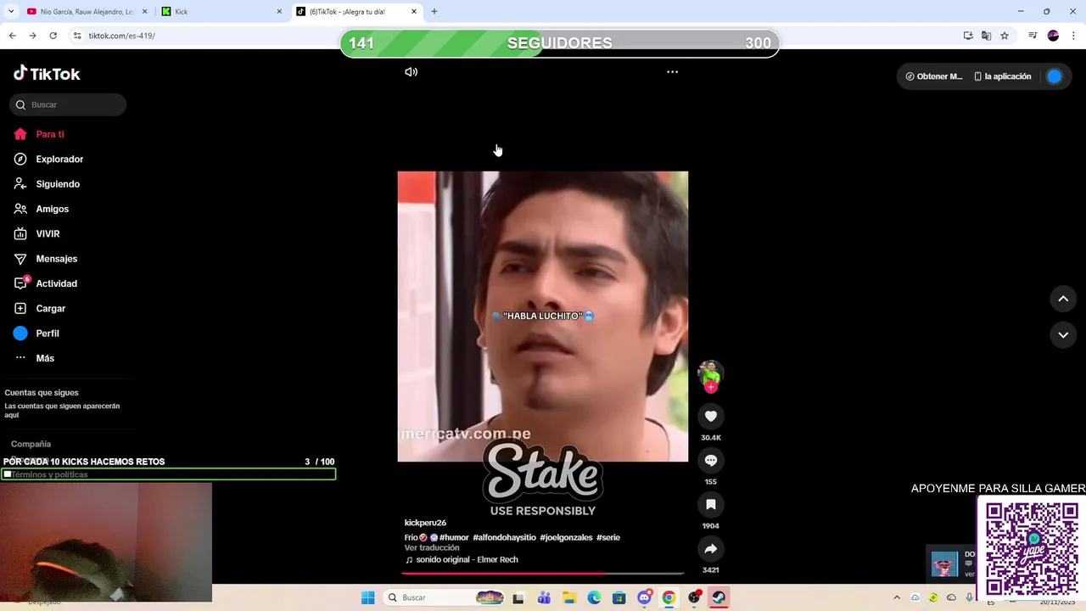
Task: Open kickperu26 creator profile link
Action: (425, 523)
